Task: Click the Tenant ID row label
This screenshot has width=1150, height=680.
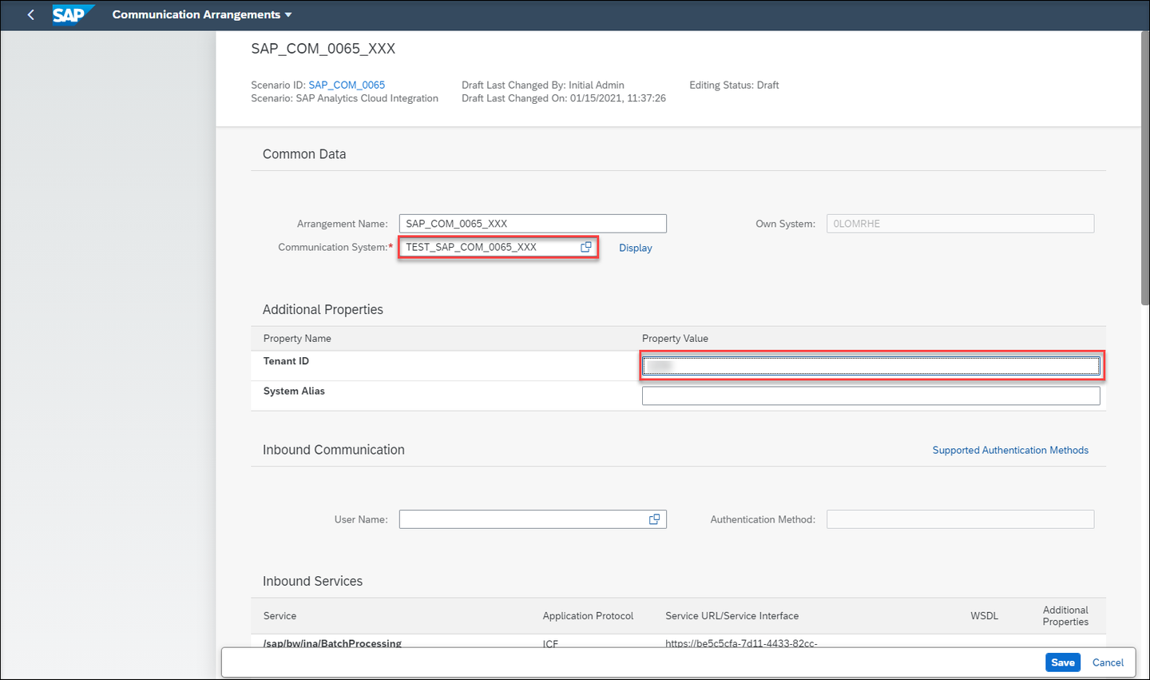Action: click(286, 361)
